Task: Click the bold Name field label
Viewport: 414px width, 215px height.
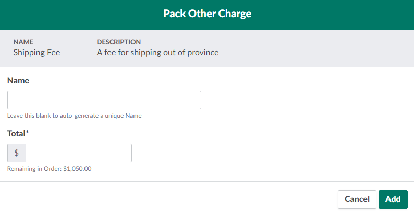Action: [x=18, y=81]
